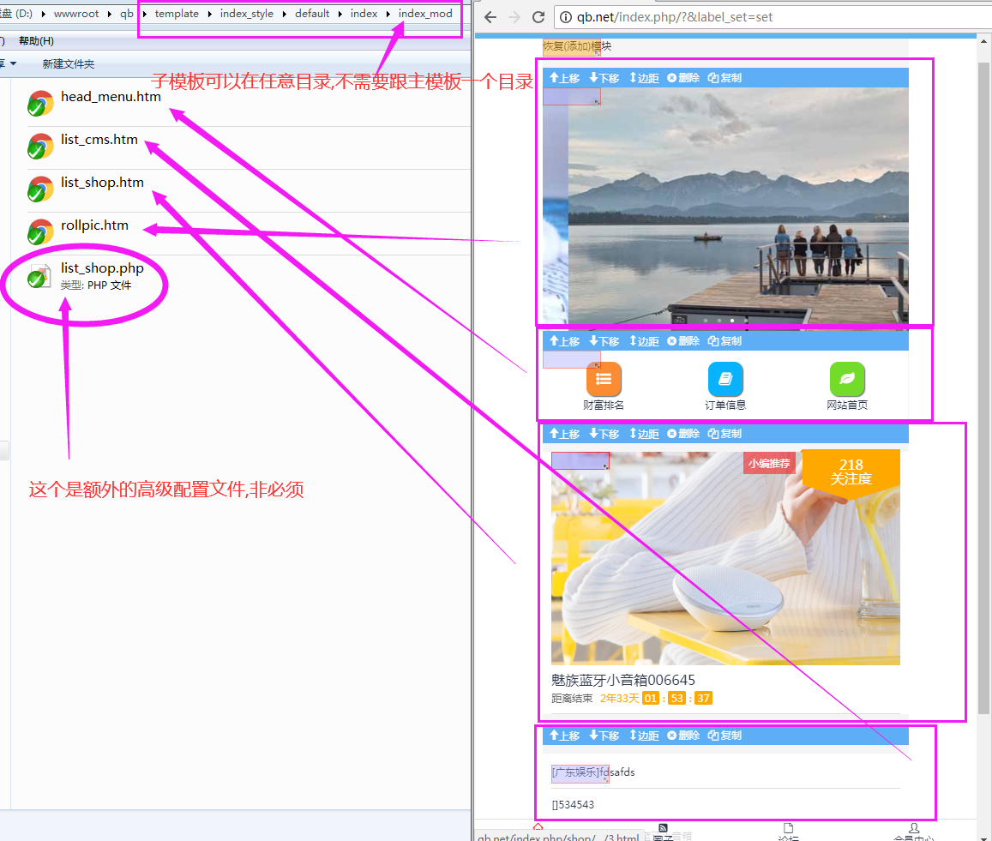Open the 帮助(H) menu
Image resolution: width=992 pixels, height=841 pixels.
pos(36,41)
